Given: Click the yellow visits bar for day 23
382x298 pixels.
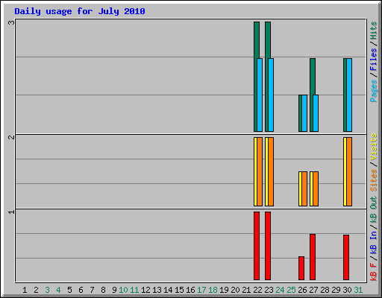Looking at the screenshot, I should [266, 171].
